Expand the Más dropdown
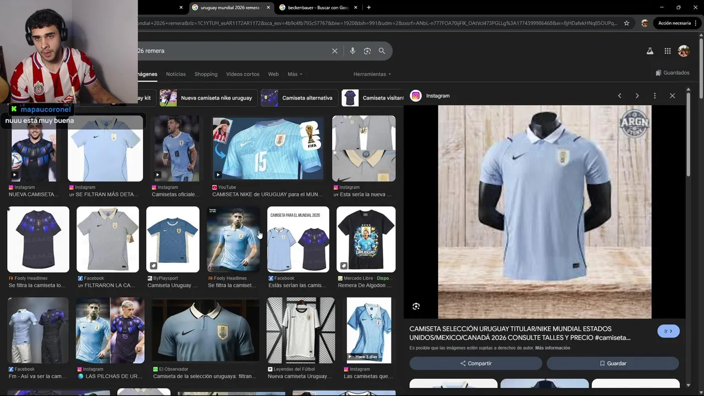 (295, 74)
